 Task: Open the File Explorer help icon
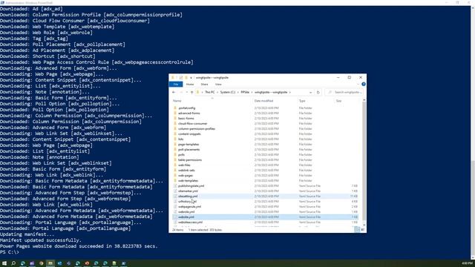364,84
